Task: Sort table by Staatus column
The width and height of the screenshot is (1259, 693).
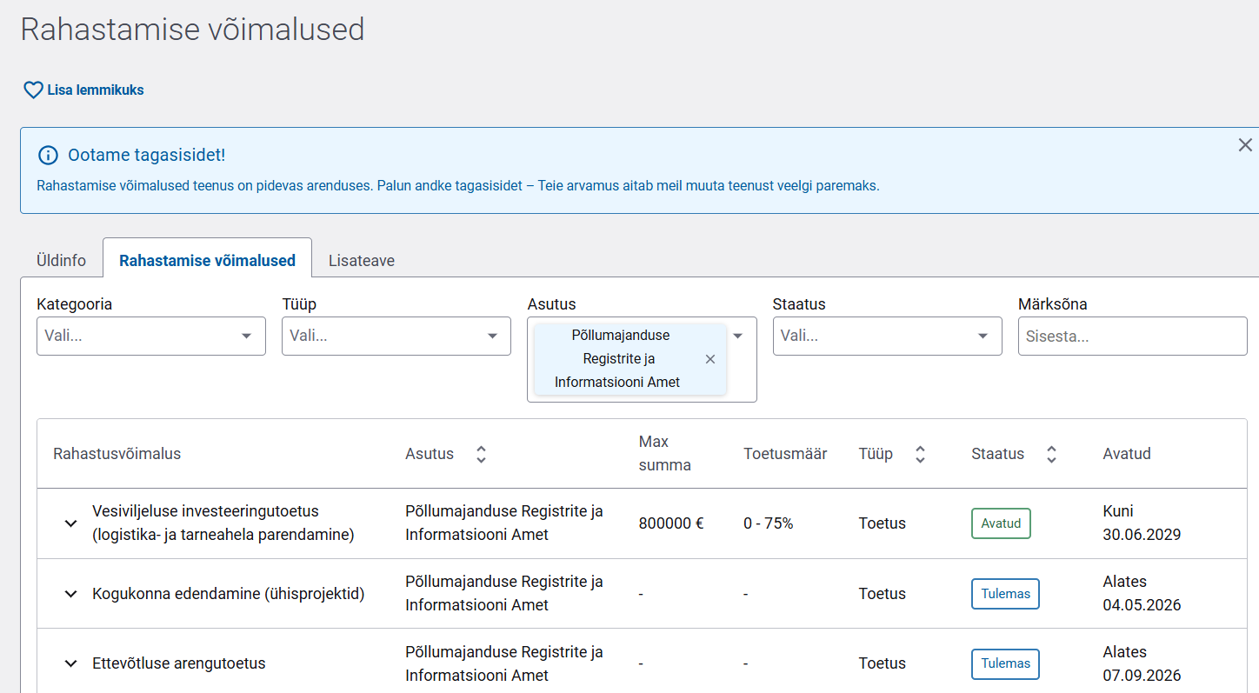Action: pyautogui.click(x=1051, y=454)
